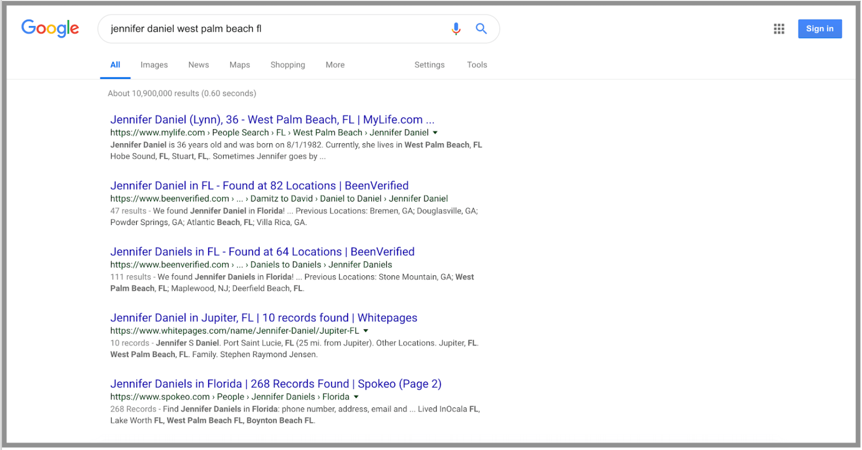This screenshot has height=450, width=862.
Task: Expand the Spokeo result URL dropdown arrow
Action: click(x=356, y=397)
